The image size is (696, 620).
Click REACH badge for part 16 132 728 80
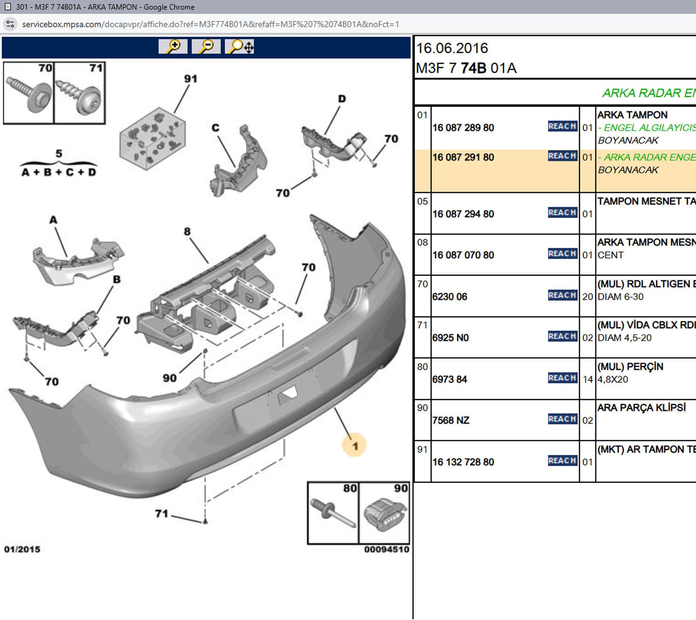562,461
